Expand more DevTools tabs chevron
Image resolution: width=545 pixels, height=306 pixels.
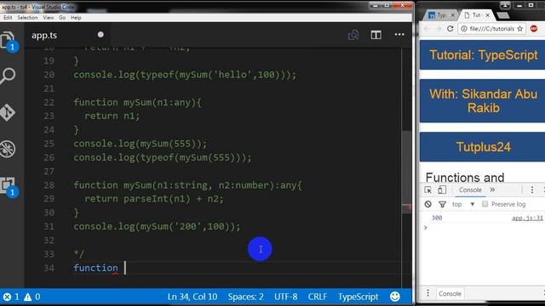point(492,190)
